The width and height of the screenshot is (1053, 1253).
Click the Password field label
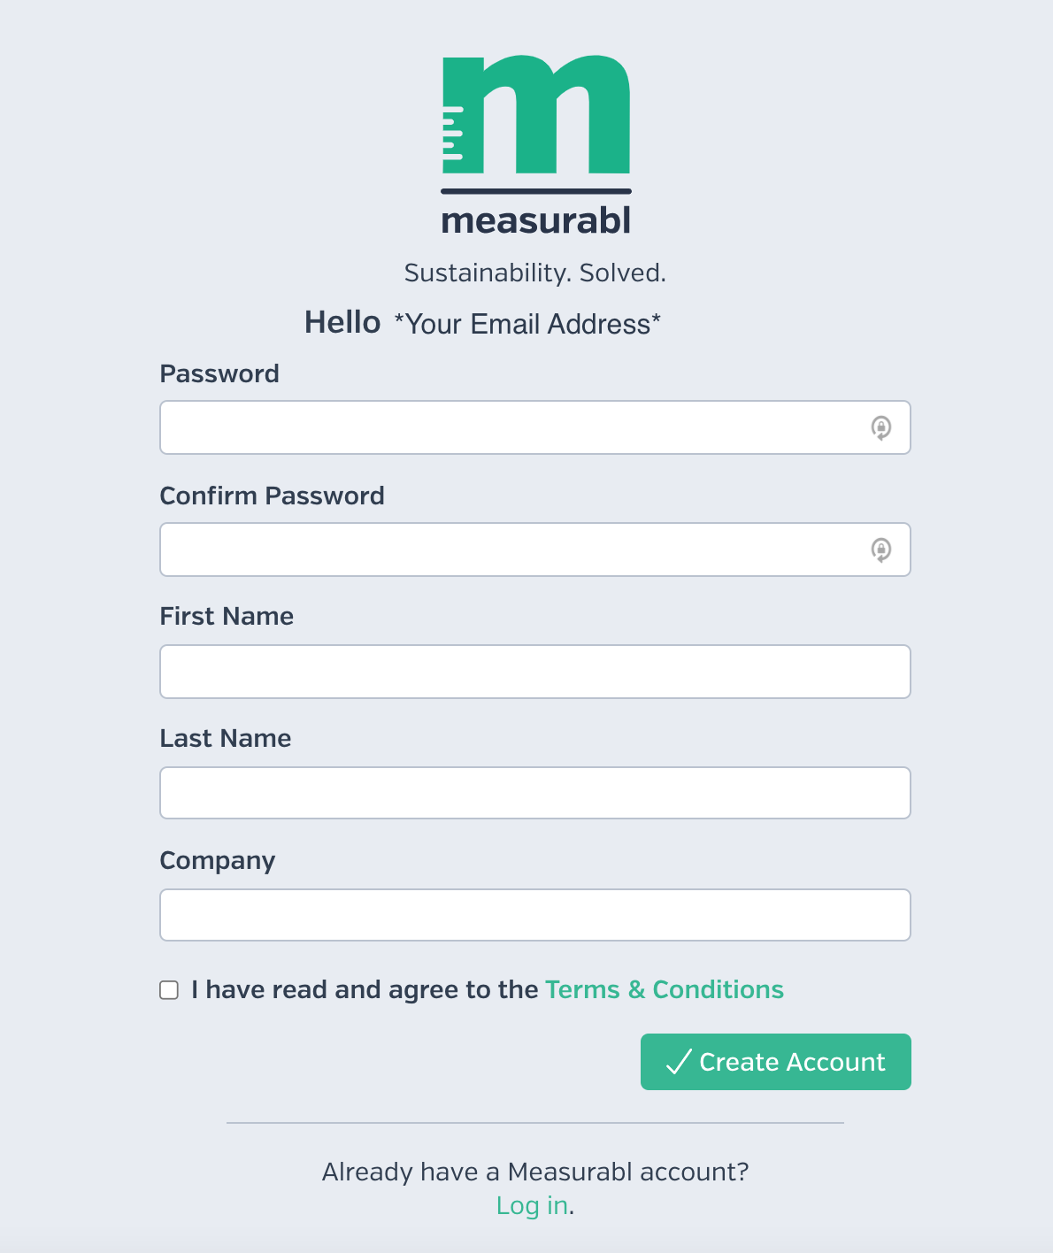point(219,373)
